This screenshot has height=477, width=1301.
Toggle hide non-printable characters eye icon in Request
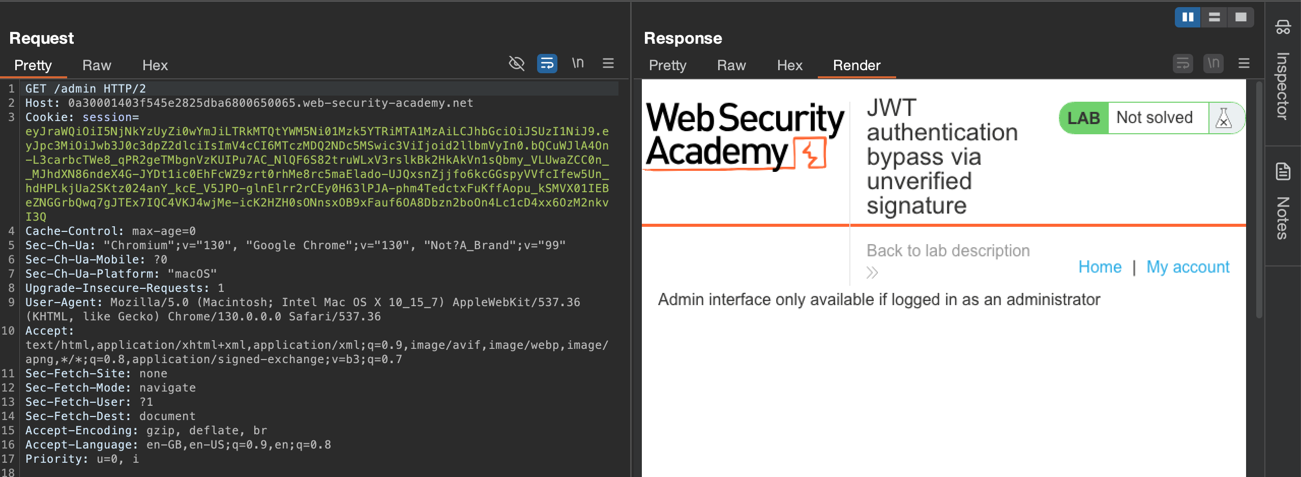coord(516,64)
